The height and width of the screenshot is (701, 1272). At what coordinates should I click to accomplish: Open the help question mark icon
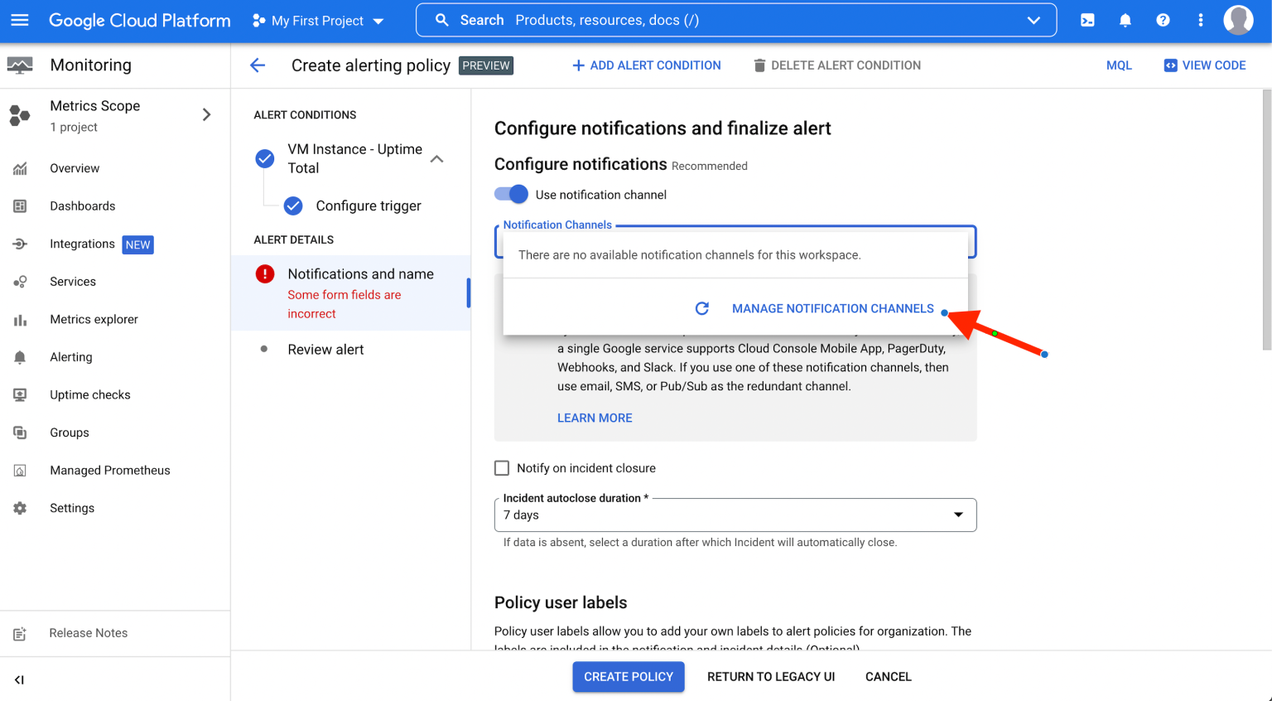coord(1163,20)
